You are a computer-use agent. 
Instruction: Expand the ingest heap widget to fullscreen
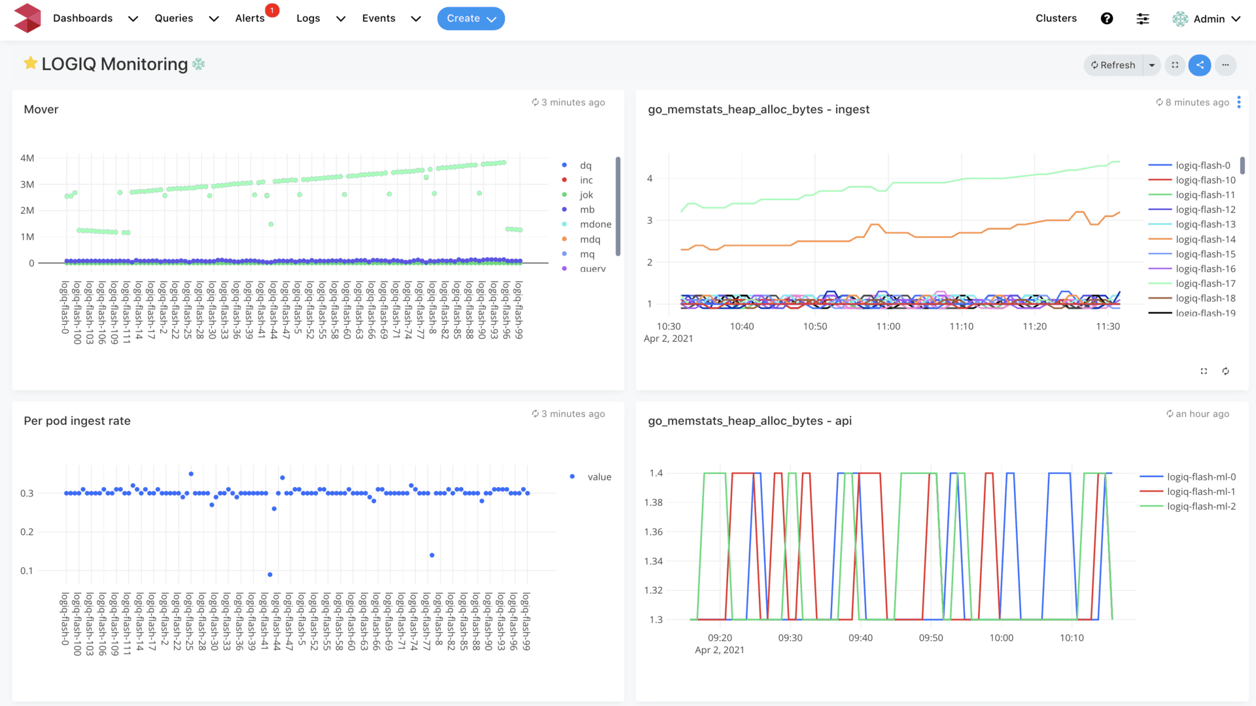click(1204, 371)
